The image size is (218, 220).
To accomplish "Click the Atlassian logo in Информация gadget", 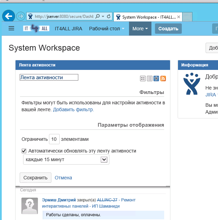I will pyautogui.click(x=192, y=84).
